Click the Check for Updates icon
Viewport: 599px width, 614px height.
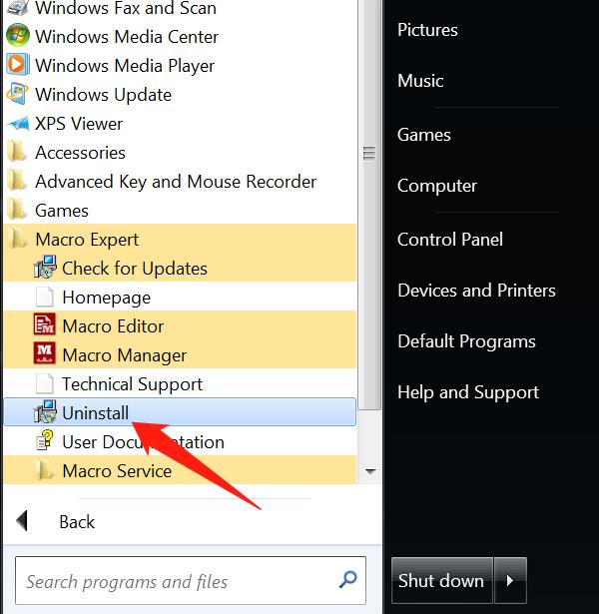coord(45,267)
